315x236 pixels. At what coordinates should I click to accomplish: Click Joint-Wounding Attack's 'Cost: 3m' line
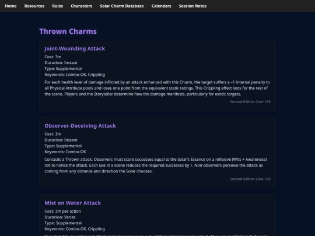click(53, 57)
